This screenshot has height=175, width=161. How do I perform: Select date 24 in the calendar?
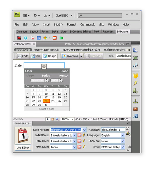[x=46, y=101]
